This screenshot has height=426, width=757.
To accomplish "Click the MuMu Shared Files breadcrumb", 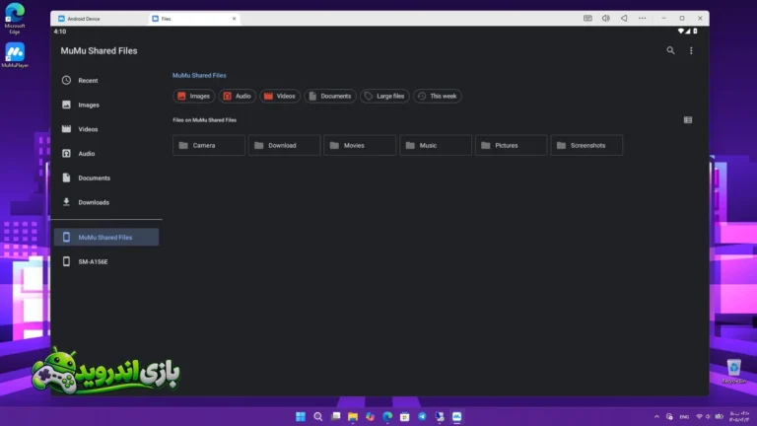I will pyautogui.click(x=199, y=75).
